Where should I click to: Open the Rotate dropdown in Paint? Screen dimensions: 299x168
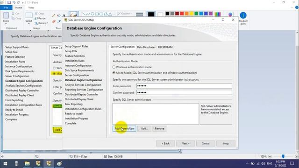click(41, 23)
